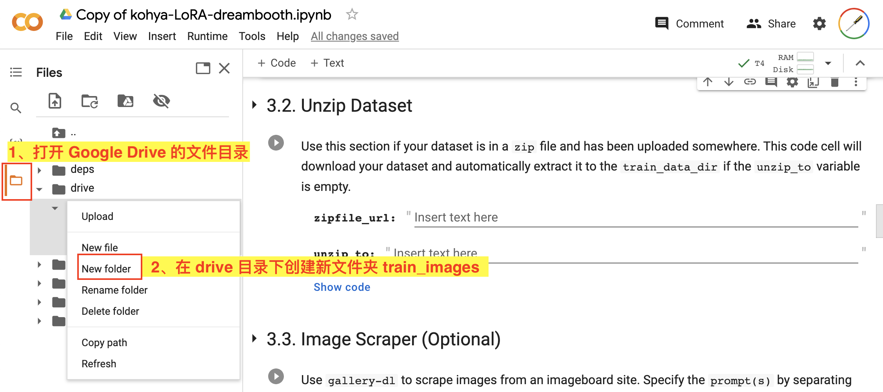Open the table of contents sidebar icon
The width and height of the screenshot is (883, 392).
coord(16,72)
